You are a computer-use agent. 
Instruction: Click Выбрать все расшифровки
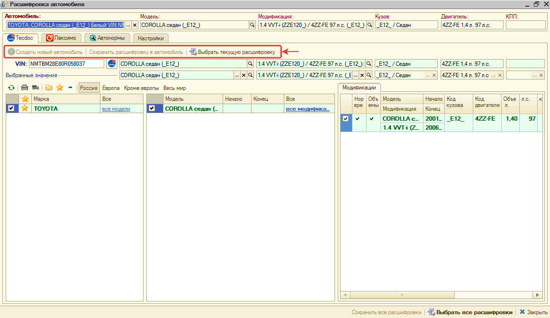470,312
